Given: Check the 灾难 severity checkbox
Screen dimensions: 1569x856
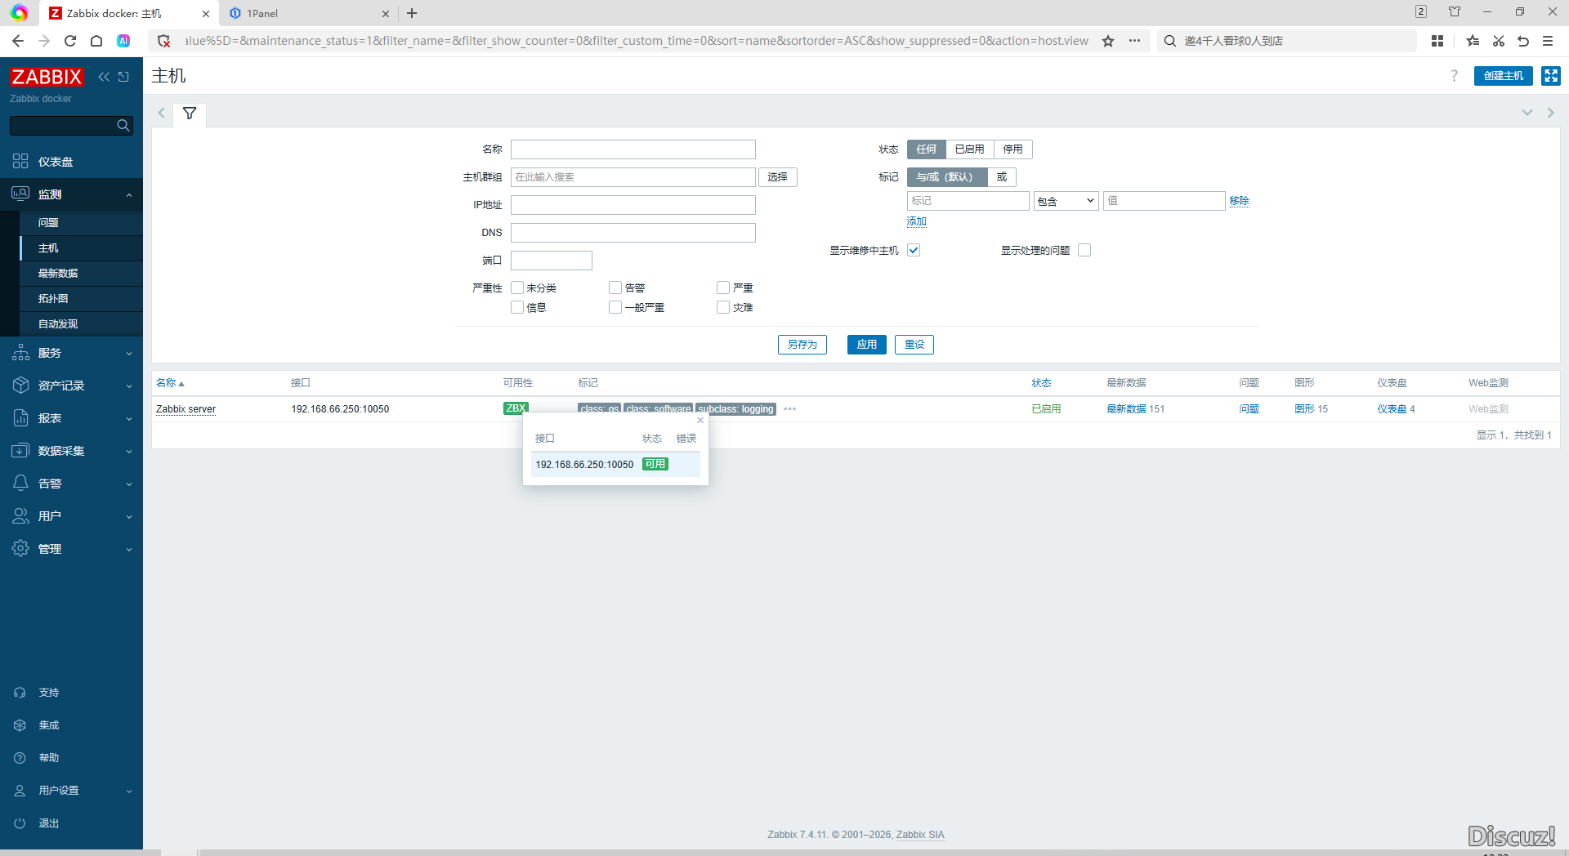Looking at the screenshot, I should 723,307.
